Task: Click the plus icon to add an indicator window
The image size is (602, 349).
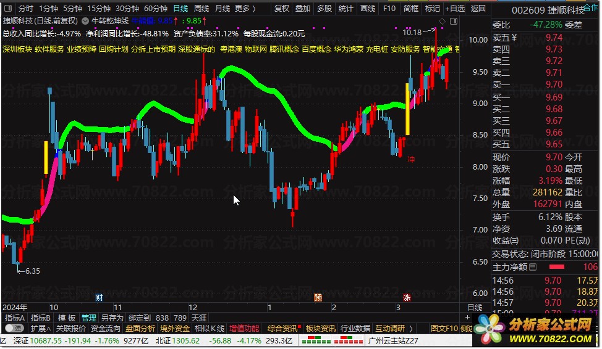Action: point(467,317)
